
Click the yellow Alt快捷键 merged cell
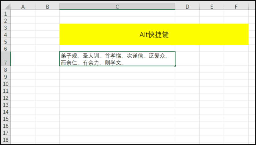tap(154, 34)
